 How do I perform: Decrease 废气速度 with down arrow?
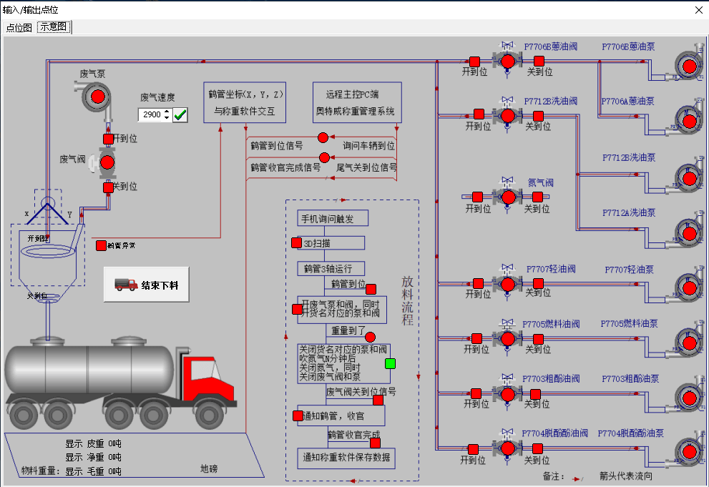pyautogui.click(x=167, y=118)
